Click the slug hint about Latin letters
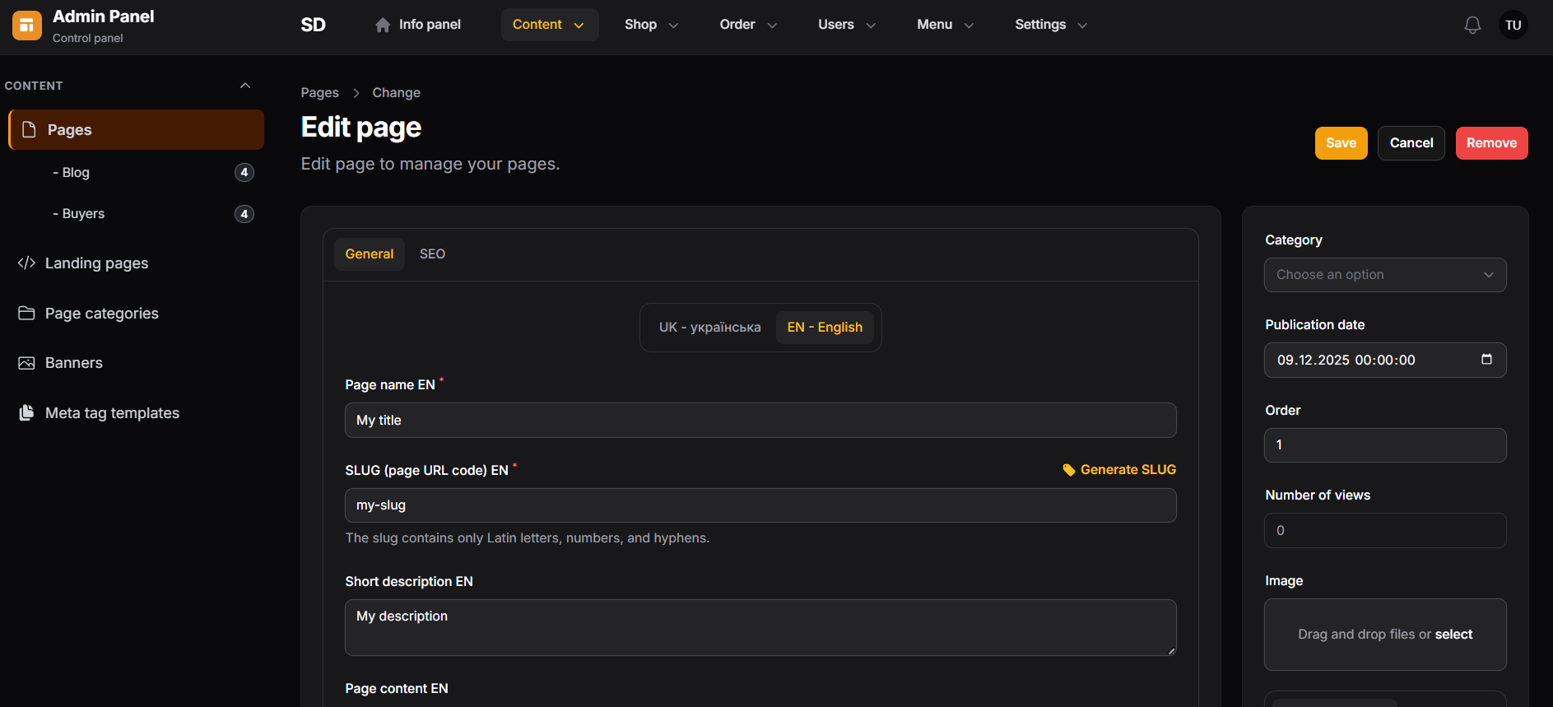 click(528, 537)
